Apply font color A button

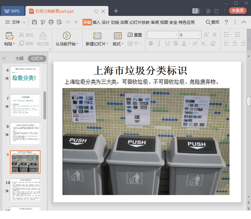tap(184, 43)
